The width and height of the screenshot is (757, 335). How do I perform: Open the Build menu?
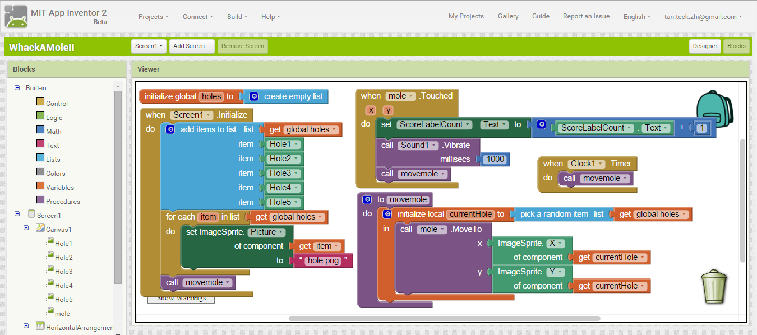[x=237, y=17]
